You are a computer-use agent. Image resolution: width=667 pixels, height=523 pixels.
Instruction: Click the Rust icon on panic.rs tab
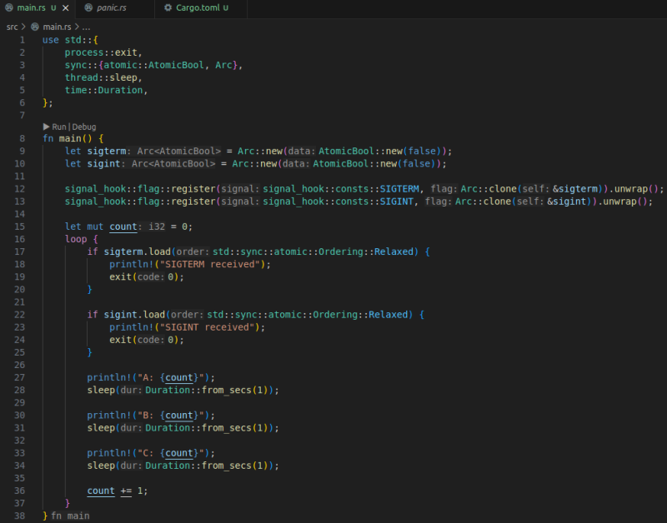(x=89, y=7)
